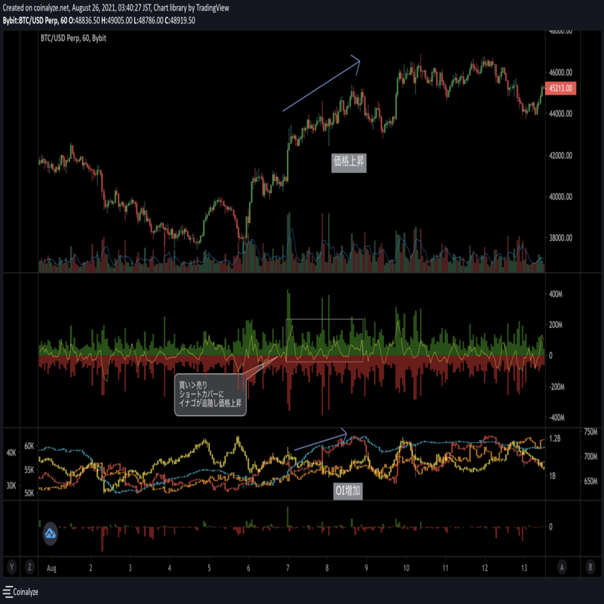Click date 4 on time axis

pyautogui.click(x=169, y=568)
